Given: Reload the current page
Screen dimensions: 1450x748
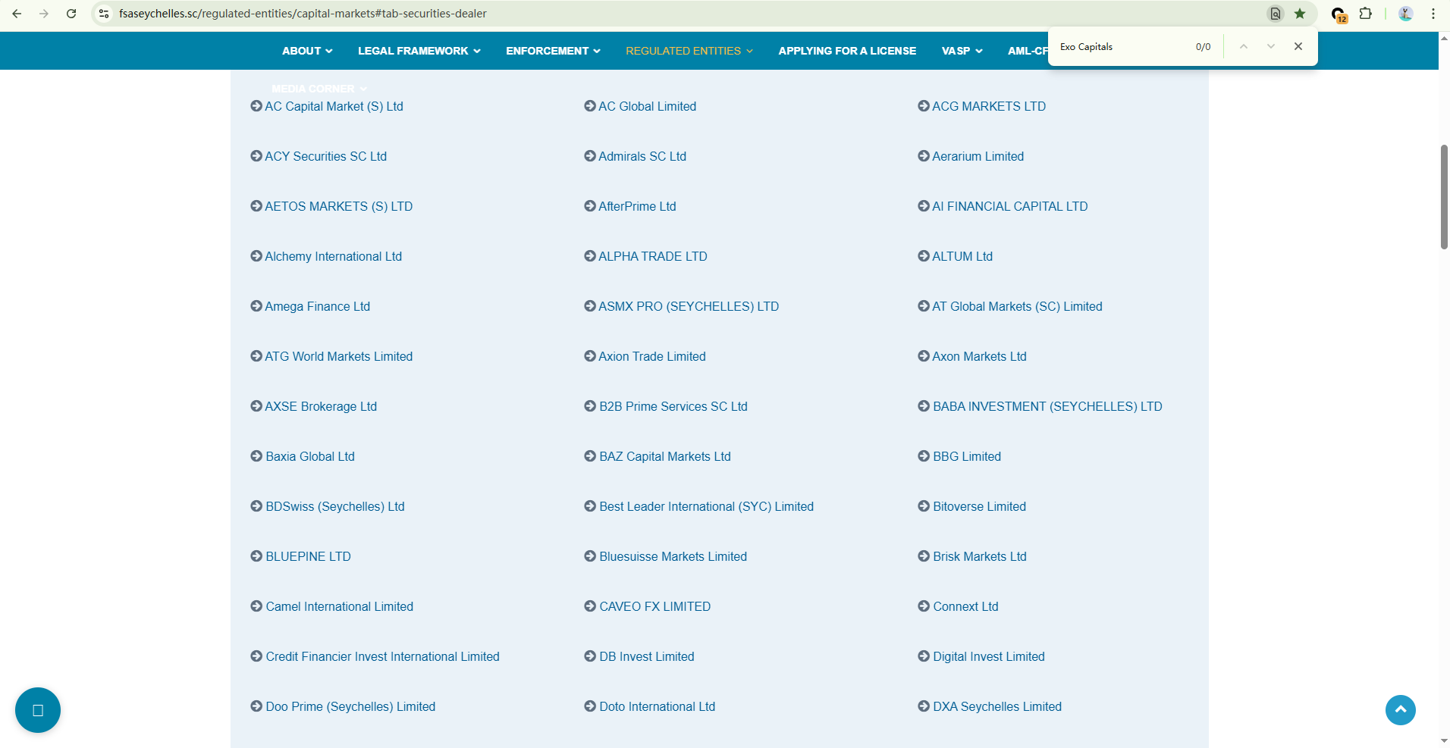Looking at the screenshot, I should [x=71, y=14].
